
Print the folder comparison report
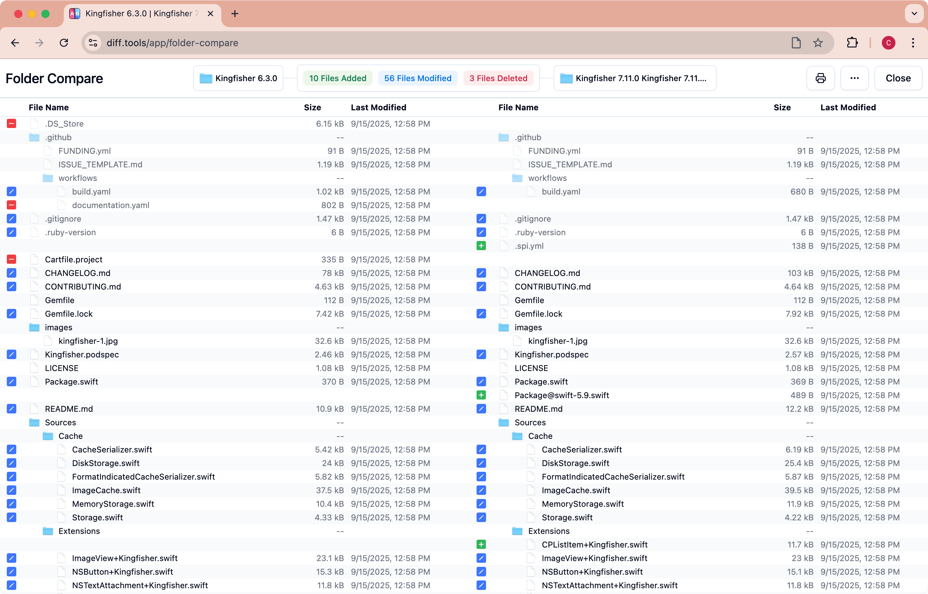820,78
